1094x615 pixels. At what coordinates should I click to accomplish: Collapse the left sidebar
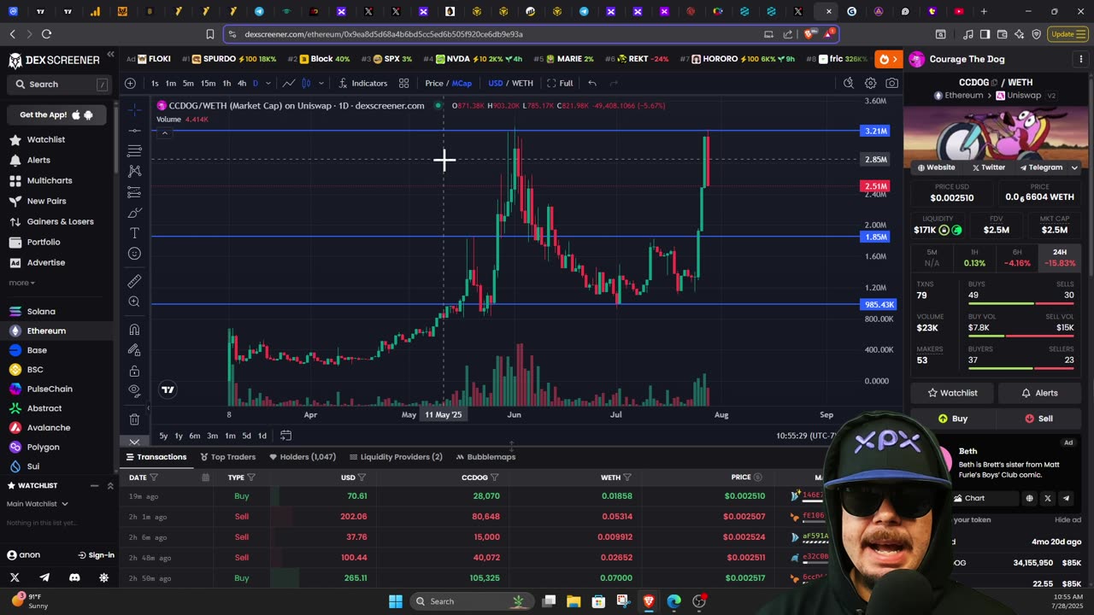[x=110, y=54]
